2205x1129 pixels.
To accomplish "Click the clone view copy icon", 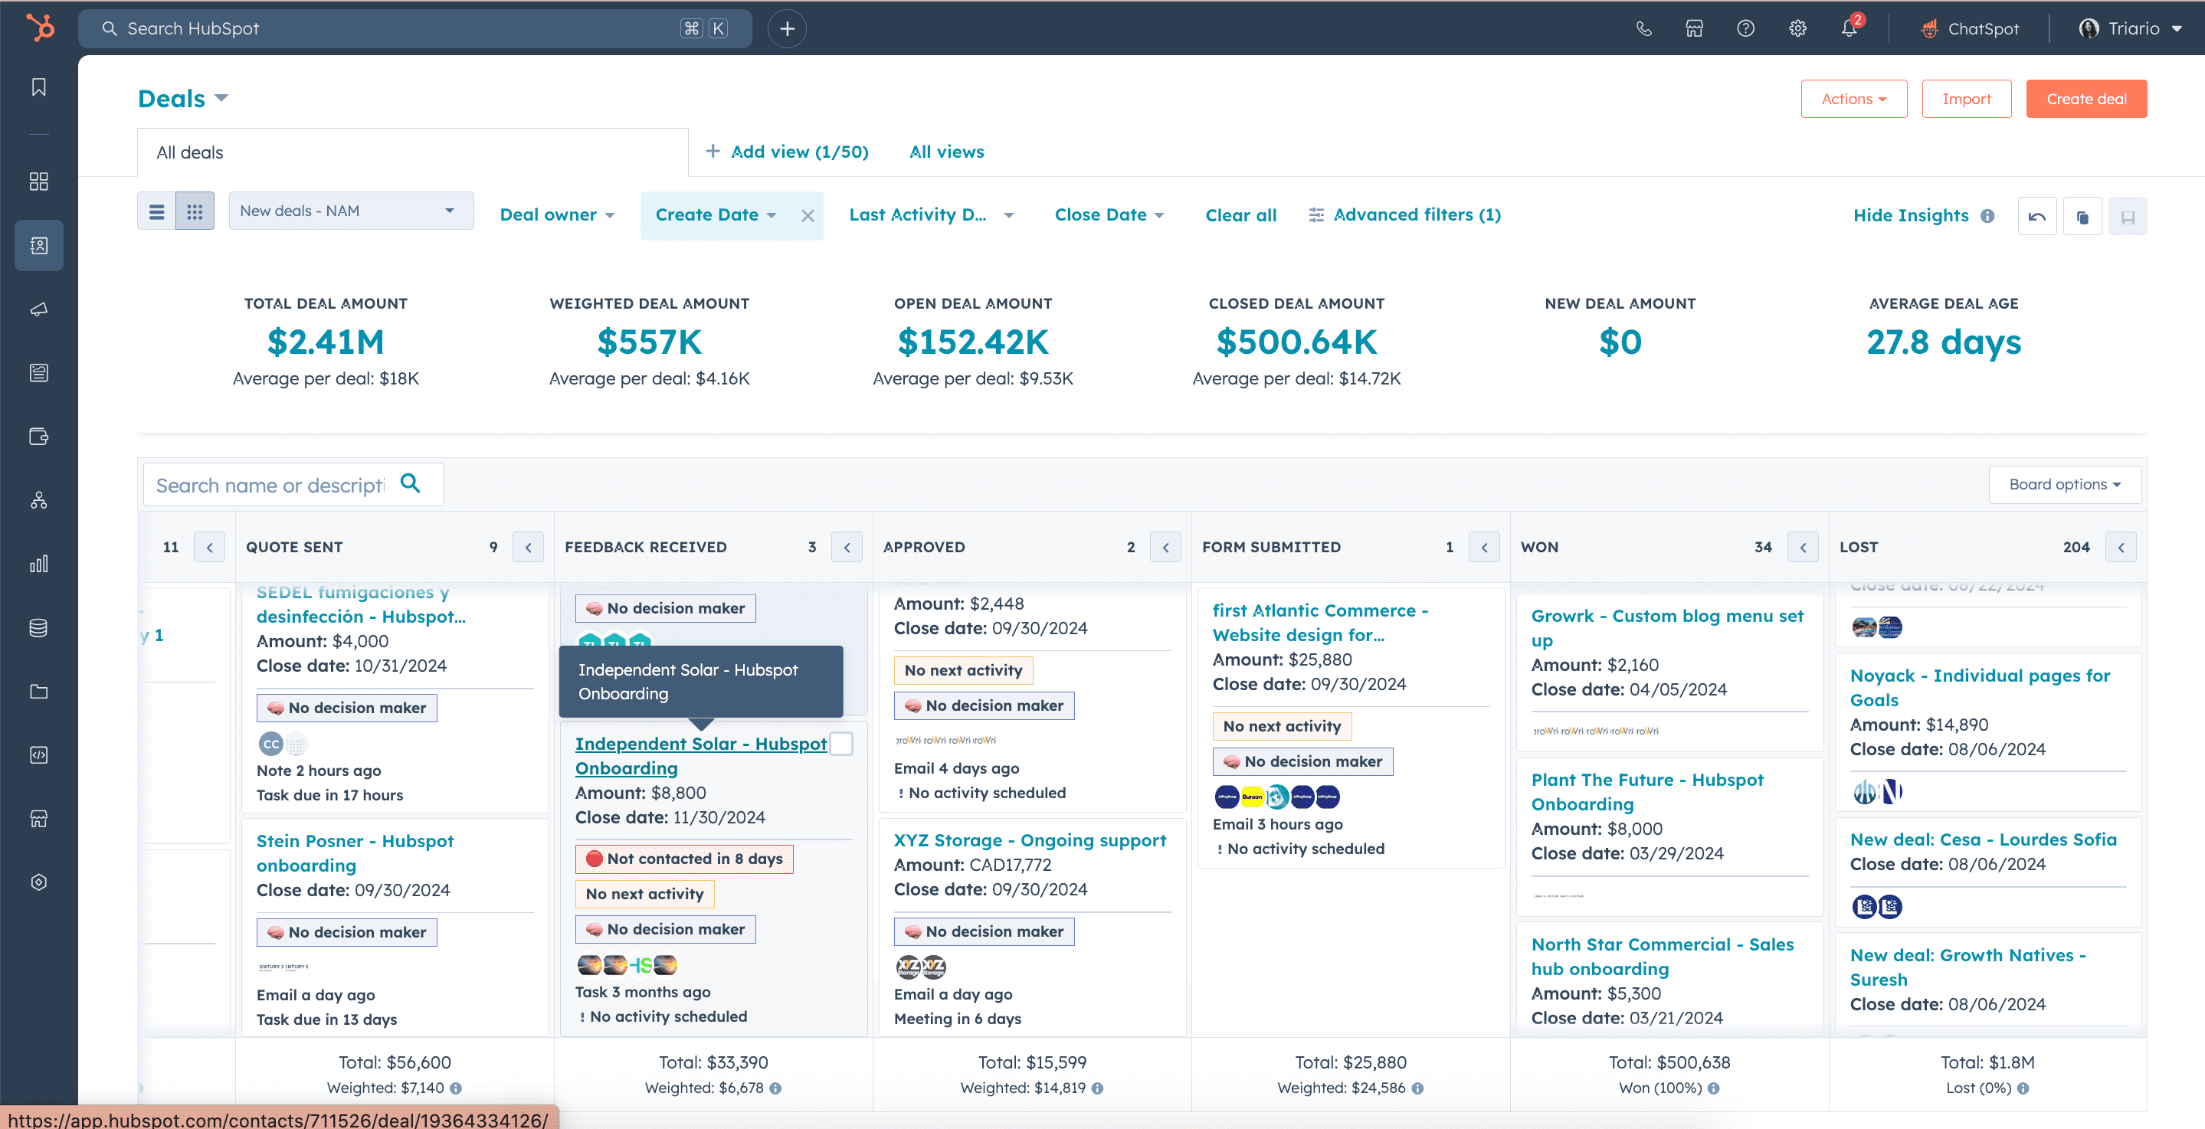I will coord(2082,217).
